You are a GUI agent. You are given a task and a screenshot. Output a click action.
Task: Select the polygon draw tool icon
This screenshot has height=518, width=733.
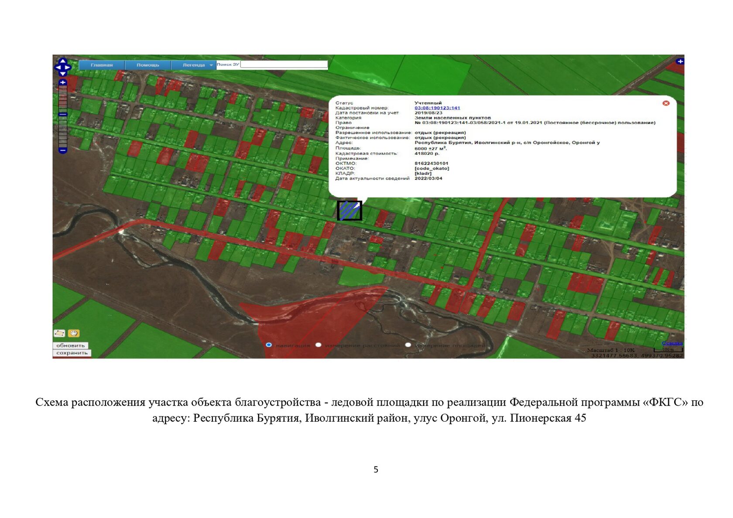click(59, 333)
